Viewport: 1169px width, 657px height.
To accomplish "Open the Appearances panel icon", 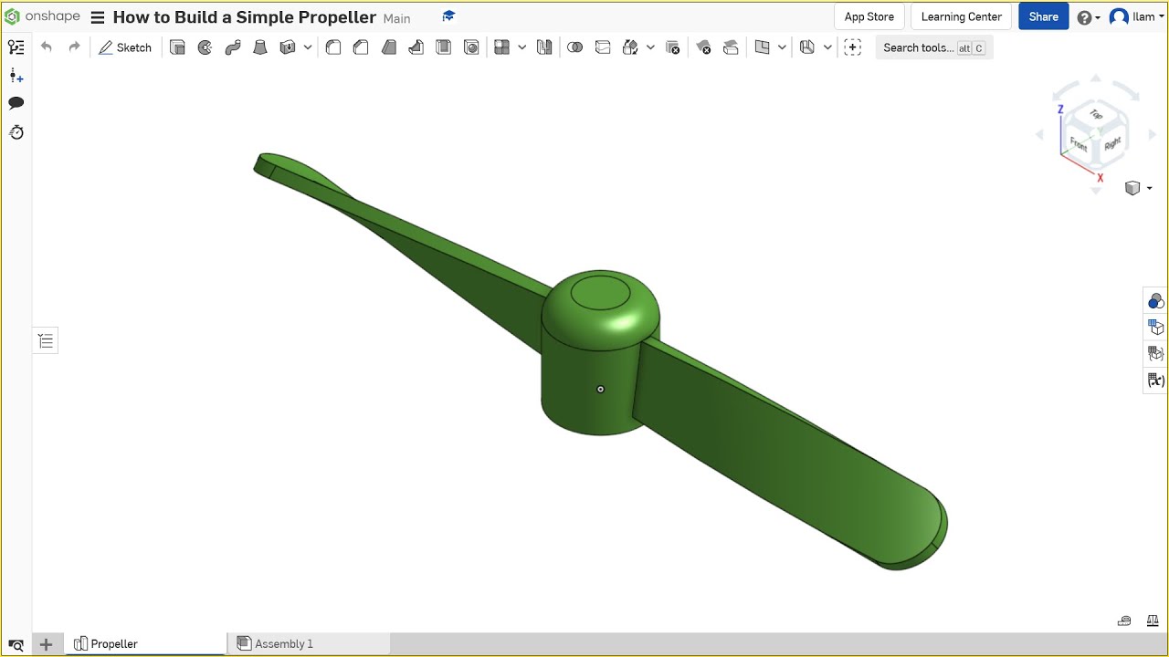I will tap(1155, 300).
